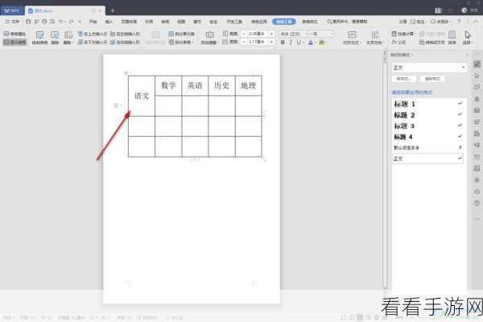Open the Text Direction (文字方向) dropdown
This screenshot has height=322, width=483.
pyautogui.click(x=375, y=38)
